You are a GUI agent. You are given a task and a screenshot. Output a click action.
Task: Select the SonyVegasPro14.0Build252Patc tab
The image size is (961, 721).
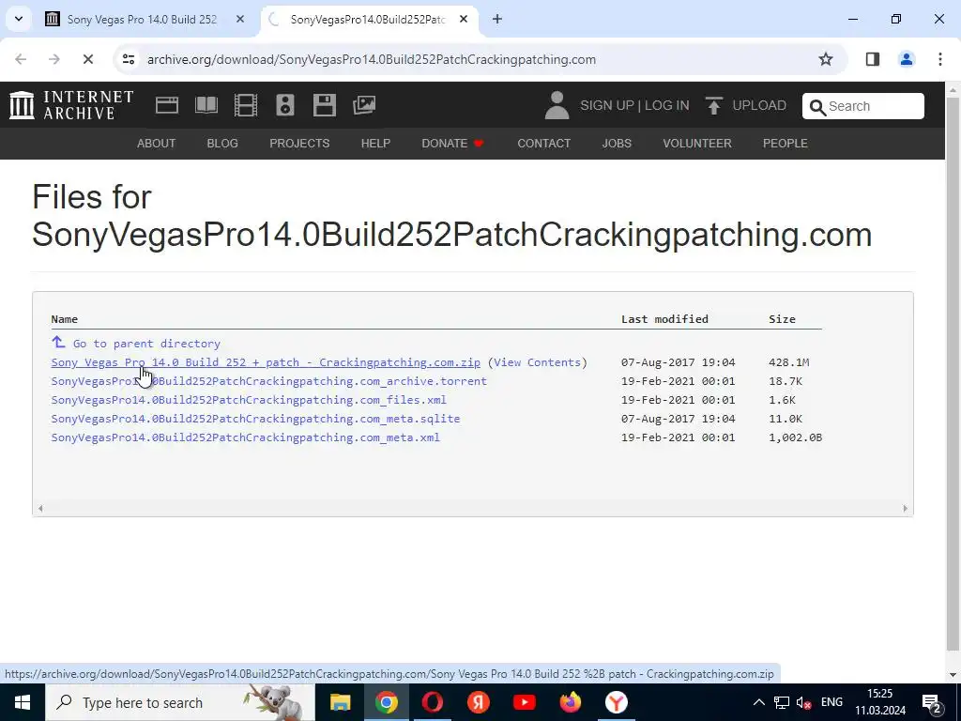click(368, 19)
